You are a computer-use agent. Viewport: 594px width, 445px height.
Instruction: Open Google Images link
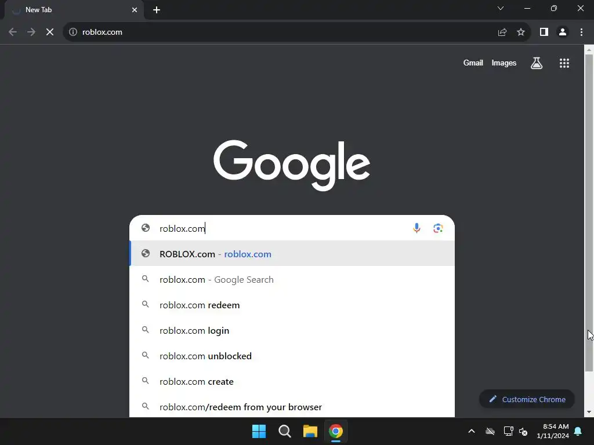click(x=504, y=63)
